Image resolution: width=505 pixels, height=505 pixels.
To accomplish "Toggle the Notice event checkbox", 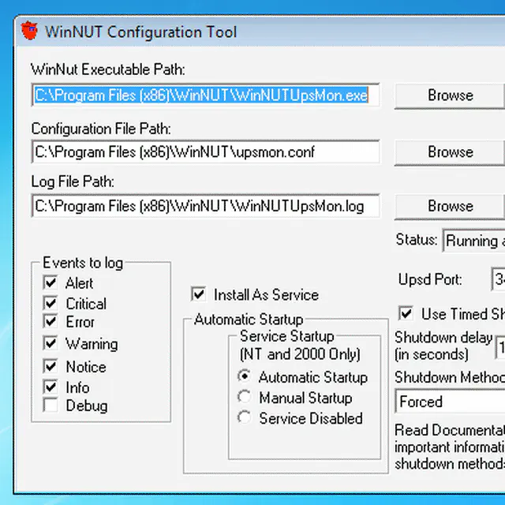I will 51,367.
